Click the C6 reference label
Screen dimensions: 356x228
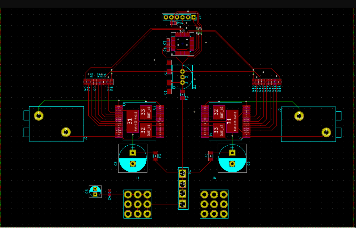click(248, 163)
